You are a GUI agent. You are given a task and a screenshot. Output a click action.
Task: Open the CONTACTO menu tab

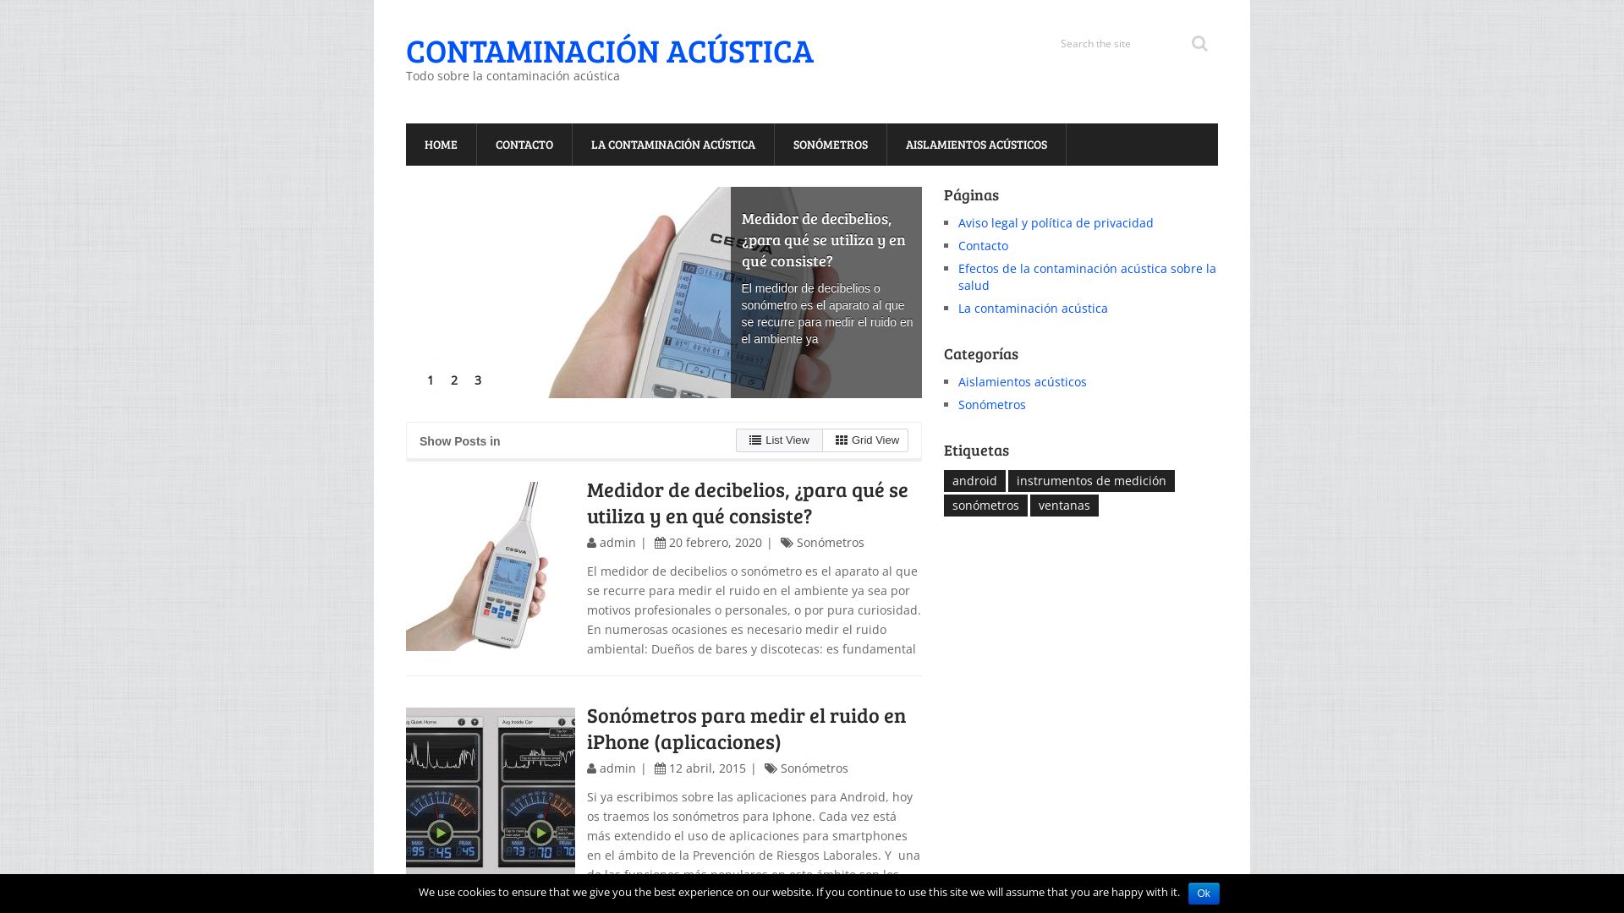(x=523, y=144)
